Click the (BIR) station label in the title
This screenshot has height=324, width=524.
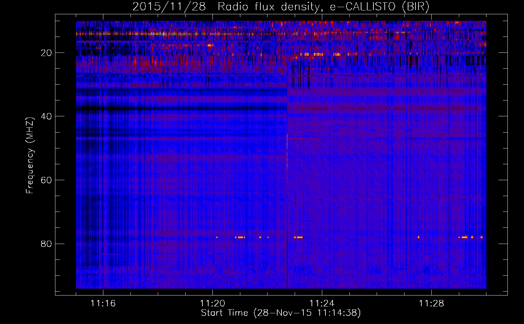(x=416, y=7)
